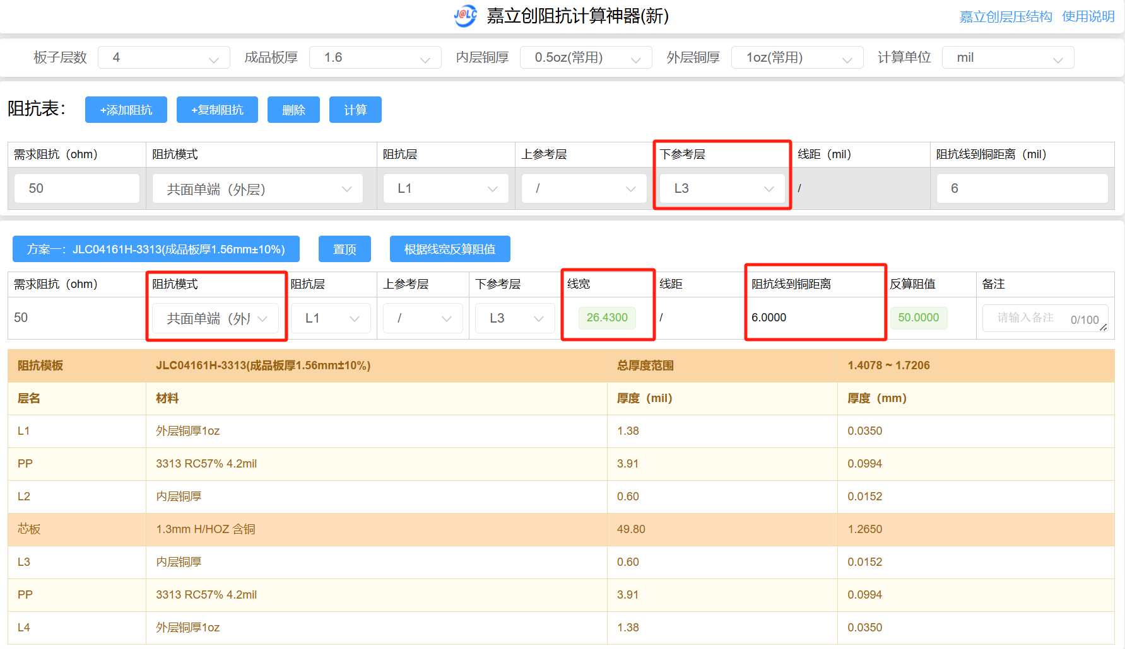Click the 根据线宽反算阻值 button
Screen dimensions: 1125x649
(450, 249)
